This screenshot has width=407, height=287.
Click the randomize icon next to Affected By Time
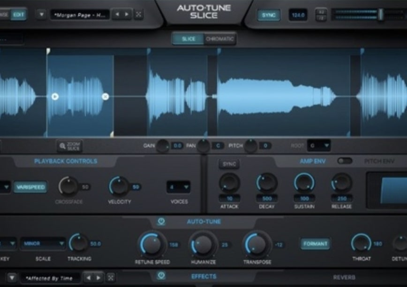(111, 278)
